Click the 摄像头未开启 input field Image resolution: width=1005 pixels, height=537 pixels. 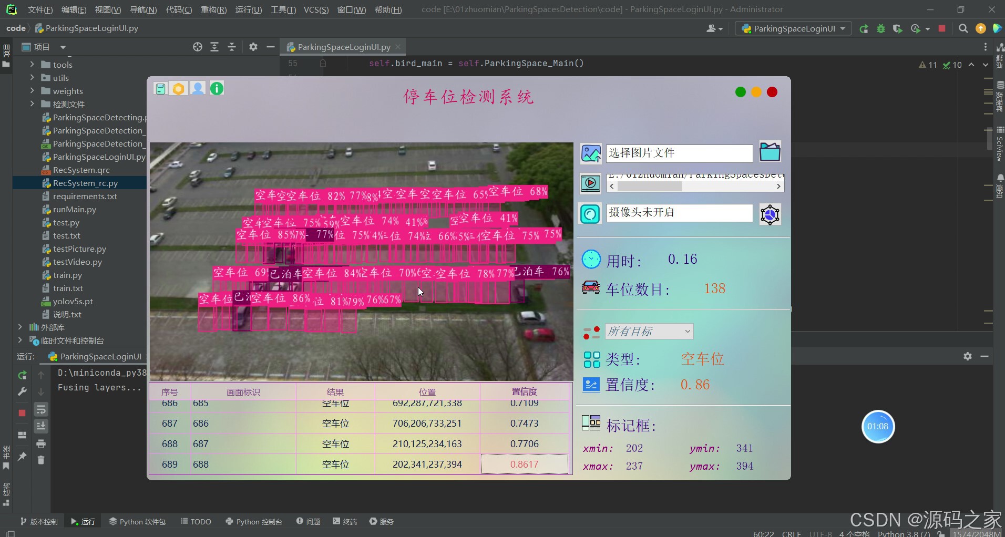pos(679,213)
